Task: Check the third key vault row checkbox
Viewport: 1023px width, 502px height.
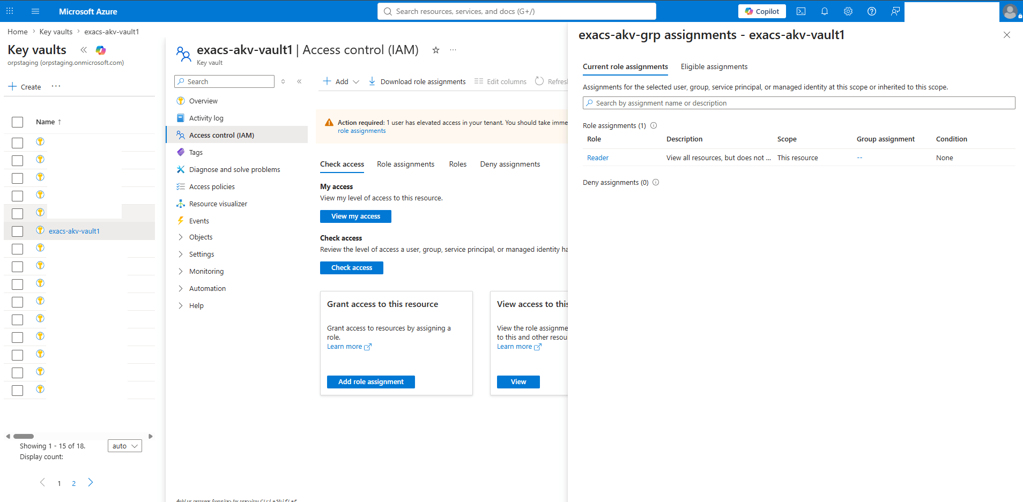Action: (18, 178)
